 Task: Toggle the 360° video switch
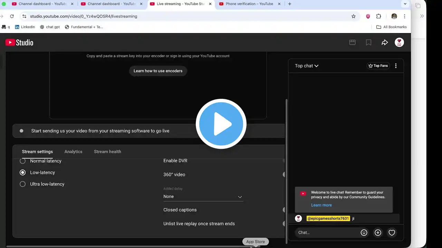284,175
